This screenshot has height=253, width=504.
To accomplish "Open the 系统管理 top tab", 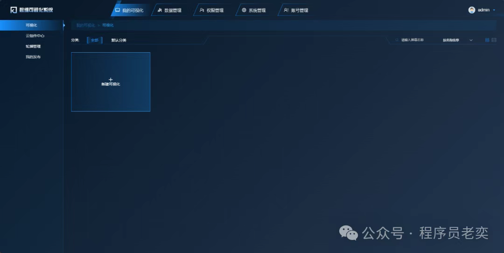I will pyautogui.click(x=254, y=10).
